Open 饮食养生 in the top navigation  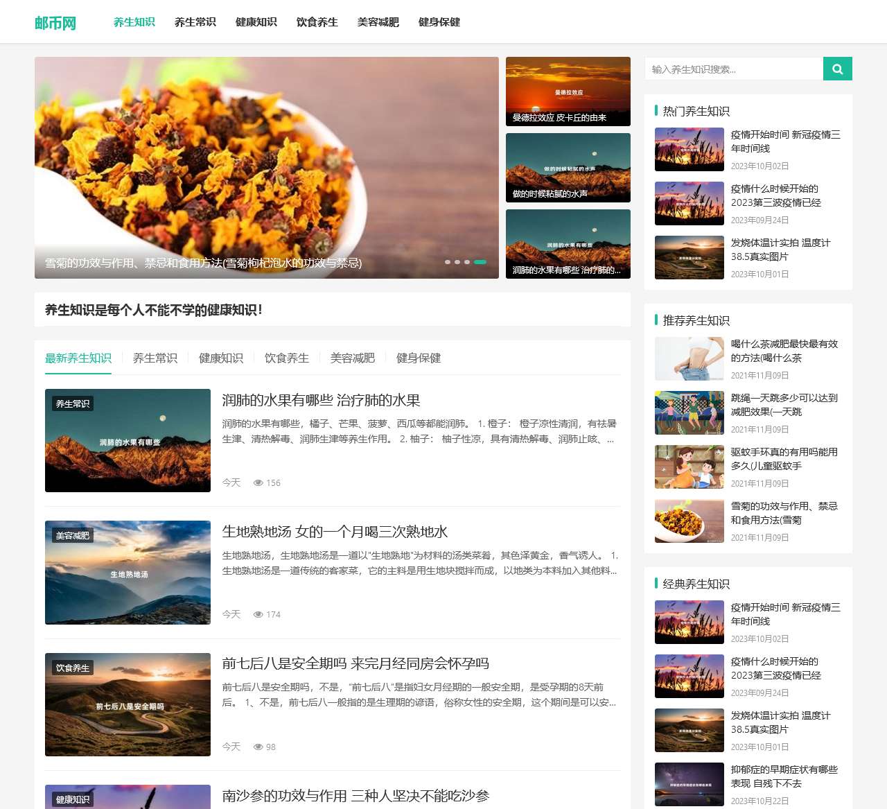[x=317, y=21]
